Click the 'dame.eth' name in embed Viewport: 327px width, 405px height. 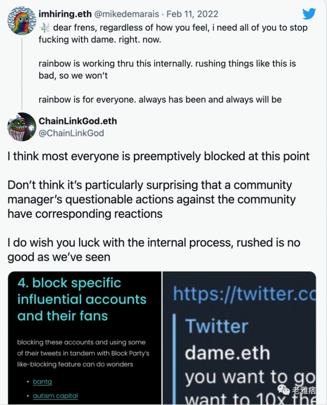[x=228, y=353]
